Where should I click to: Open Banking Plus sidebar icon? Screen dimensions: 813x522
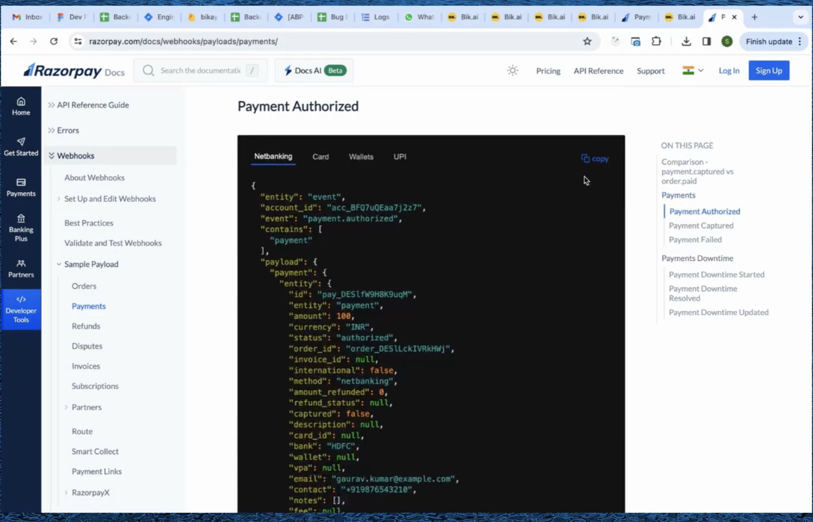point(21,228)
